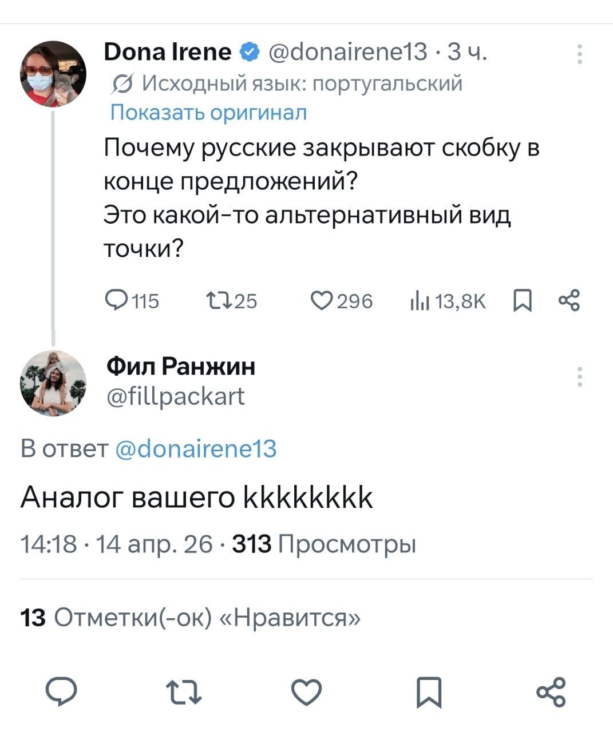Open Dona Irene's profile picture
613x732 pixels.
click(x=53, y=74)
